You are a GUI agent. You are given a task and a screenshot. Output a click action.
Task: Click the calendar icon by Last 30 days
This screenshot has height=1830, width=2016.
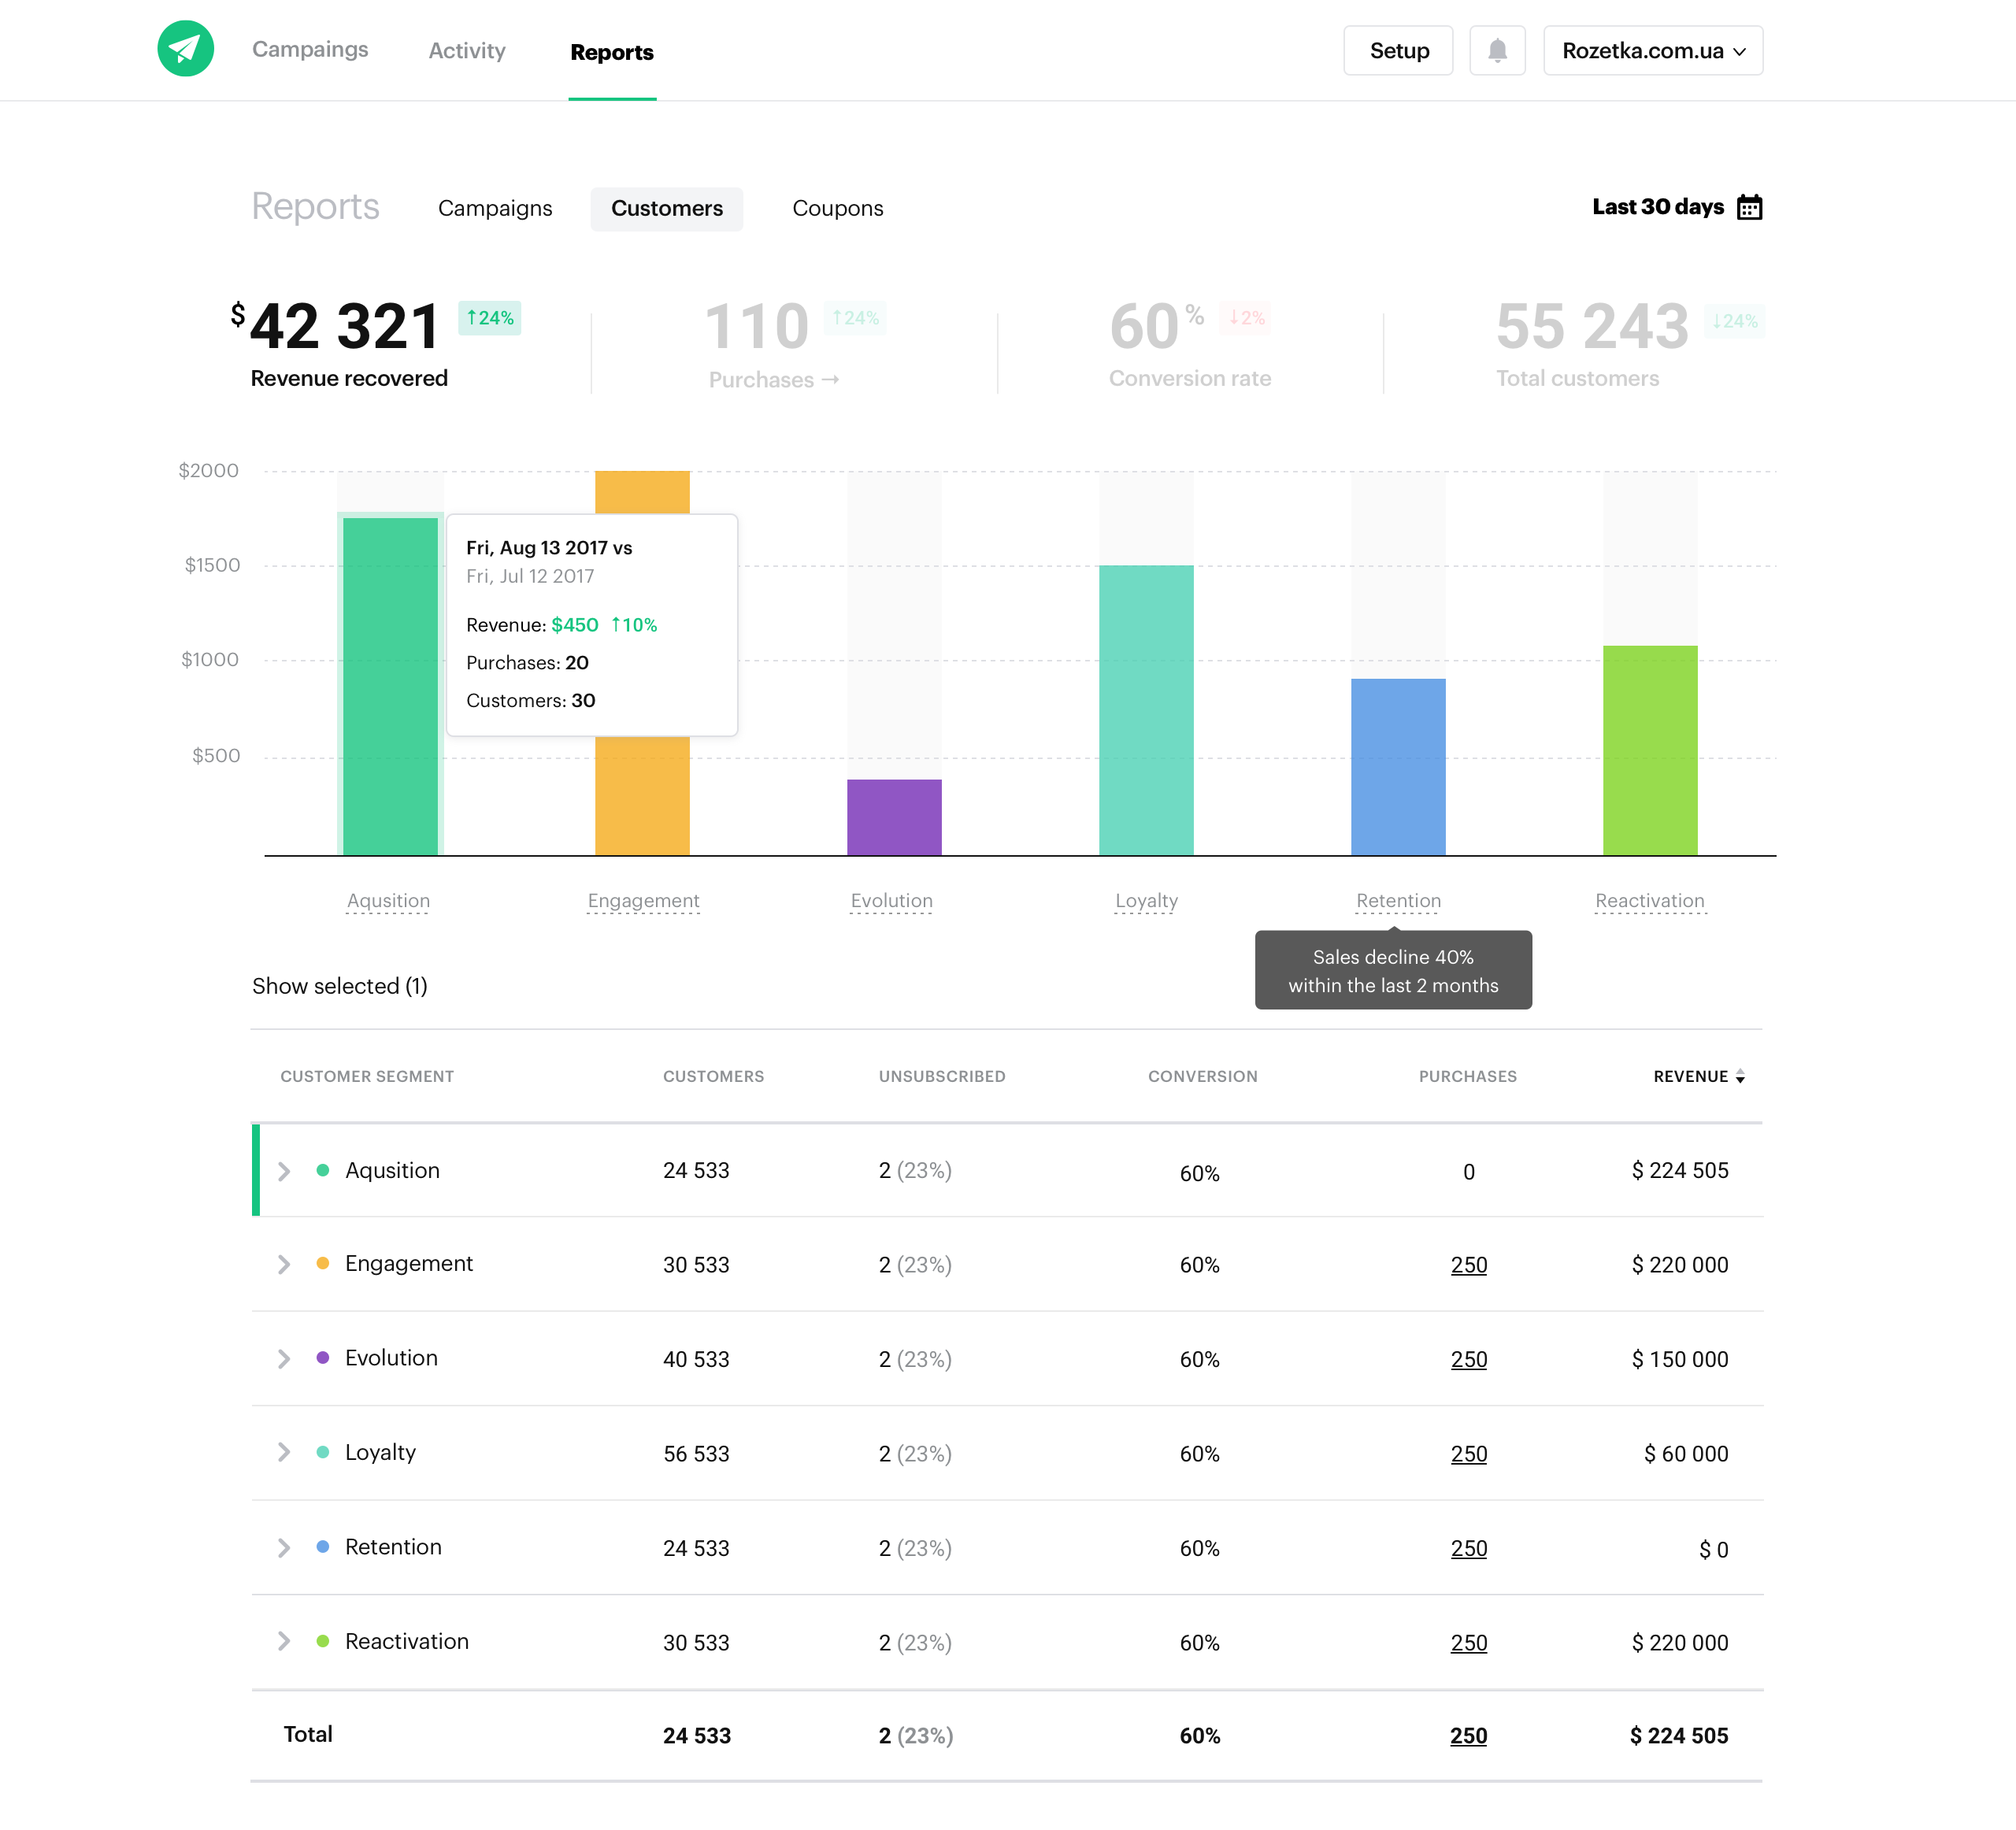click(x=1749, y=207)
